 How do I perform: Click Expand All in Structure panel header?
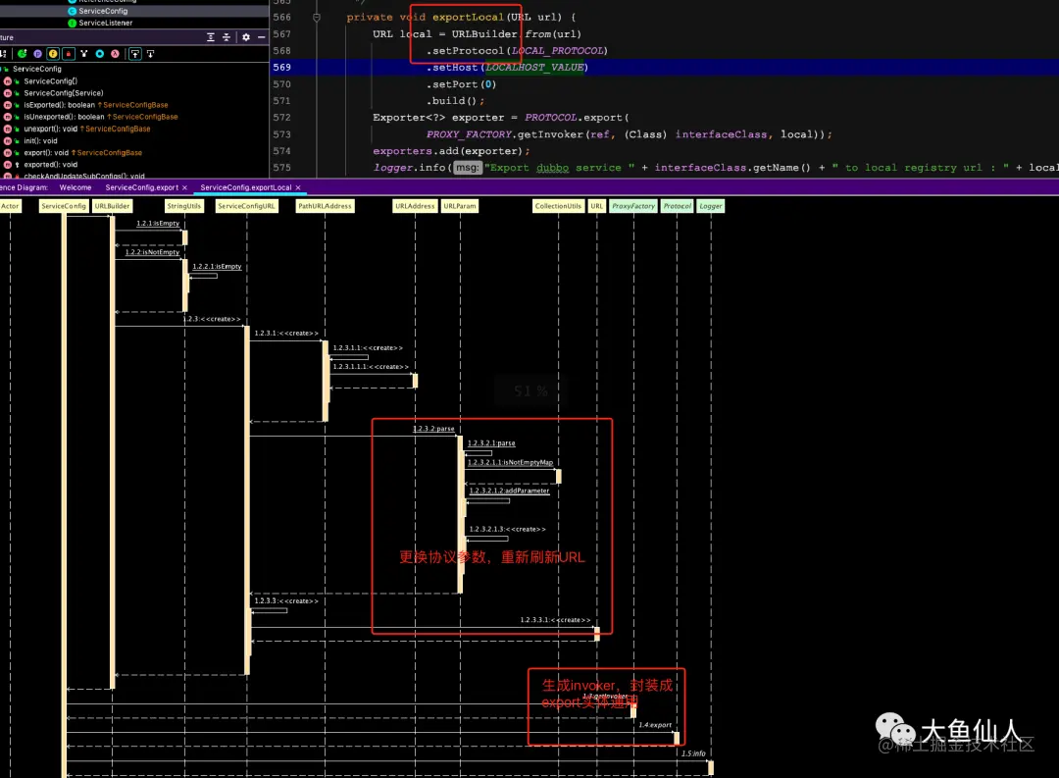(x=211, y=37)
